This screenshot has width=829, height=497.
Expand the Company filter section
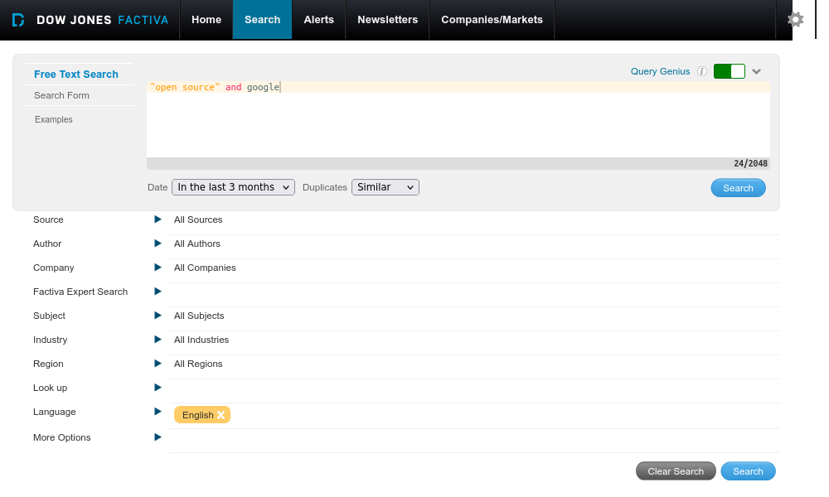tap(158, 268)
